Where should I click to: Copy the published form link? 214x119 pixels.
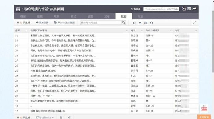(x=183, y=9)
